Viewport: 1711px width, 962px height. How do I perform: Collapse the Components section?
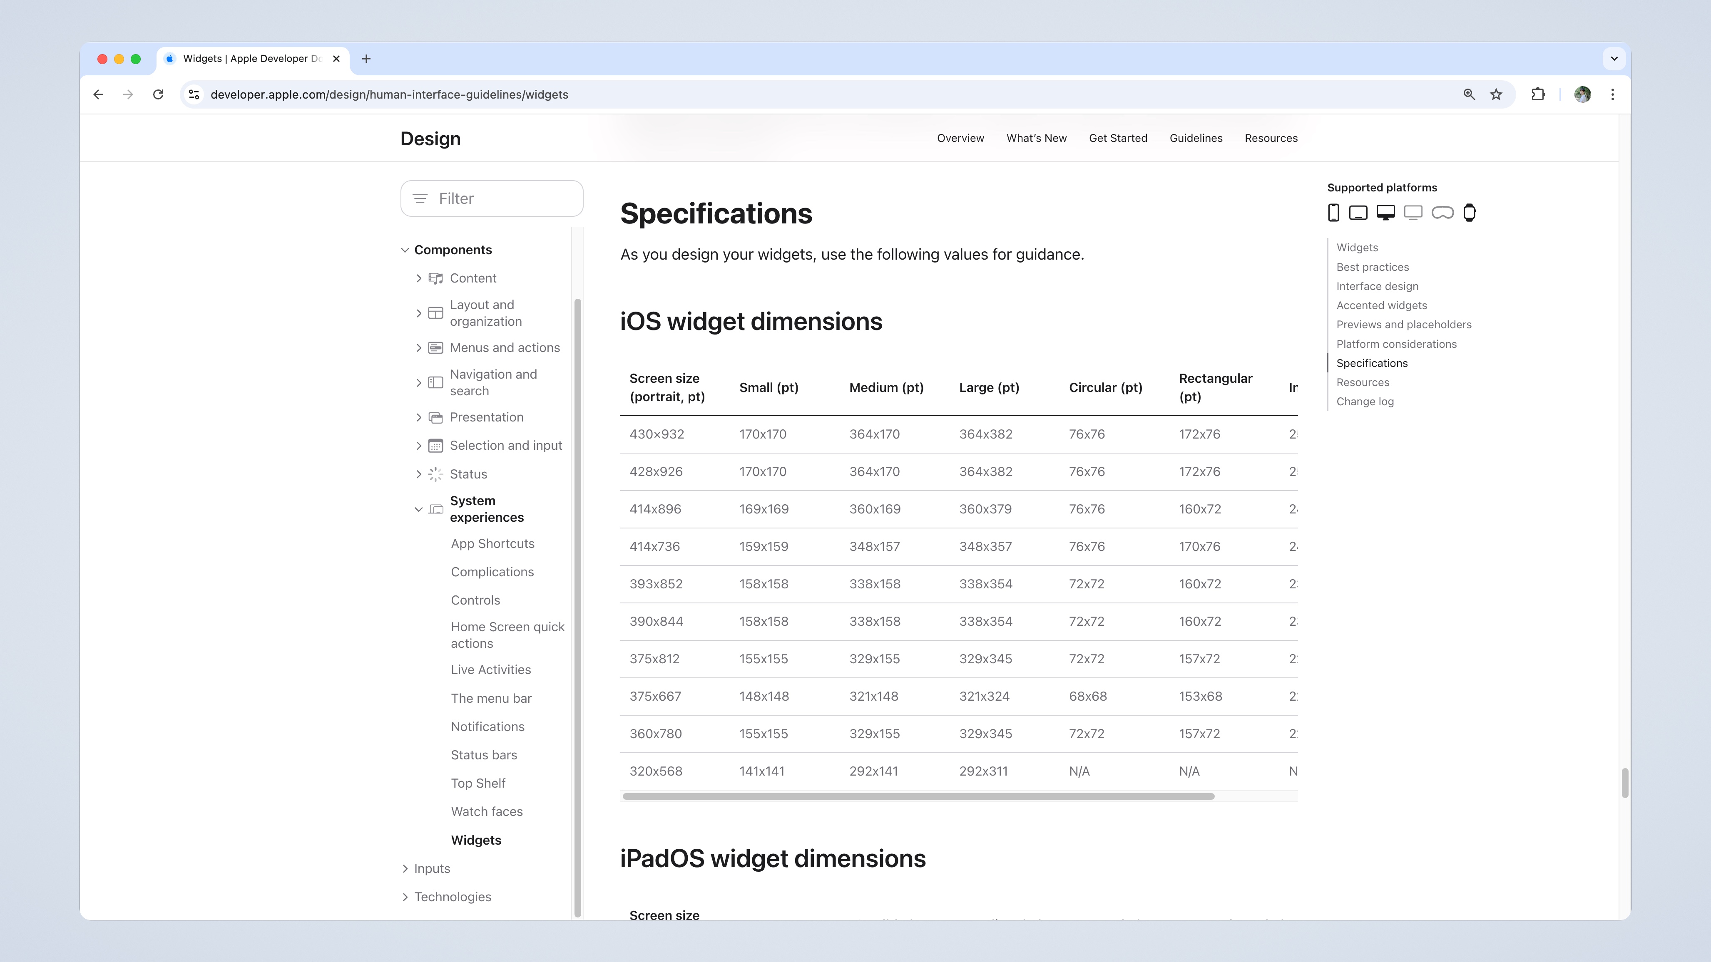click(x=405, y=250)
